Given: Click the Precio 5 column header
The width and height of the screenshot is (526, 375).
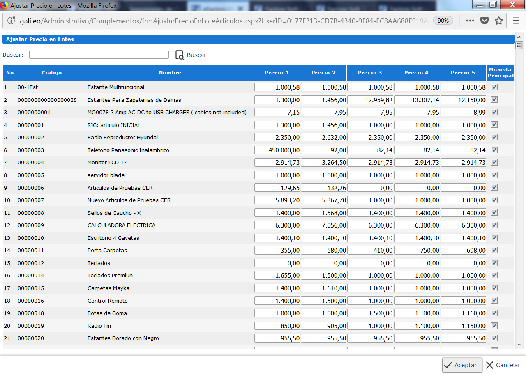Looking at the screenshot, I should [x=463, y=73].
